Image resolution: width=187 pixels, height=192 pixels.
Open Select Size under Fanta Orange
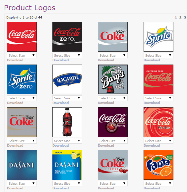[158, 183]
